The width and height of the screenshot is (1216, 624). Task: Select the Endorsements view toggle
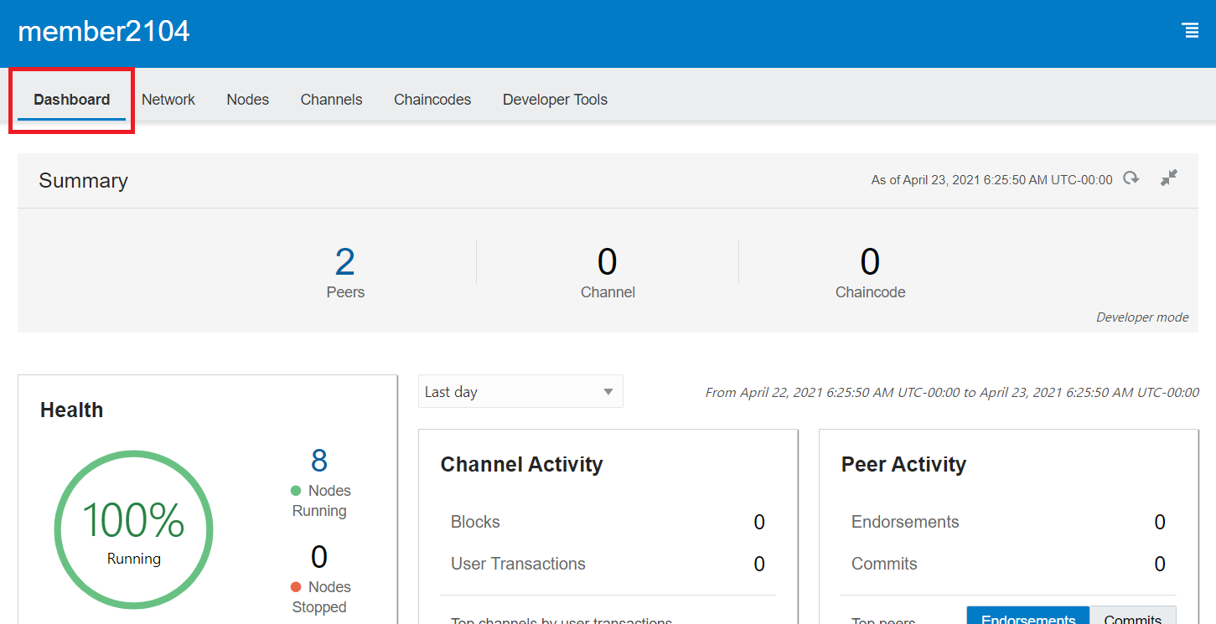point(1027,618)
